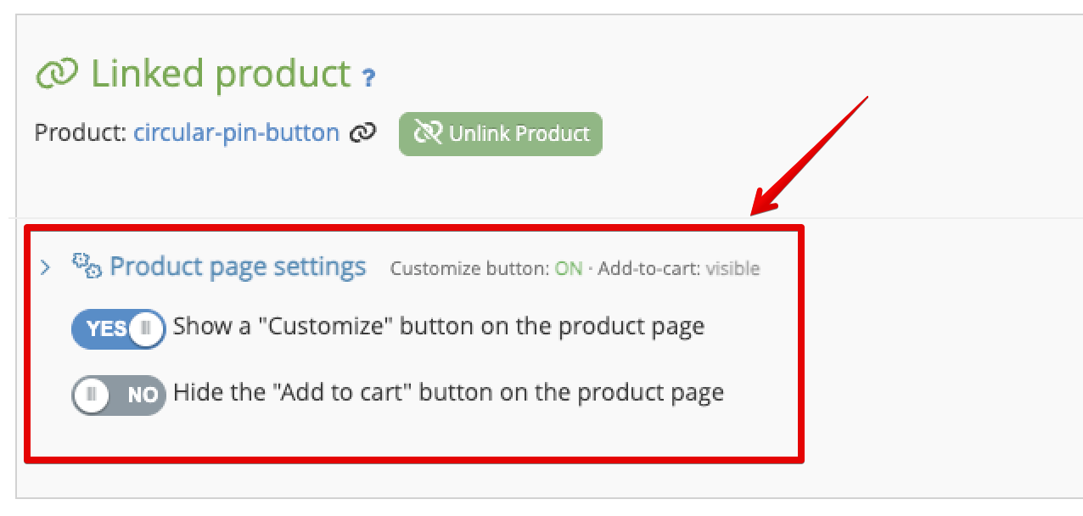Click the YES text on the Customize toggle
Screen dimensions: 1083x516
click(107, 328)
